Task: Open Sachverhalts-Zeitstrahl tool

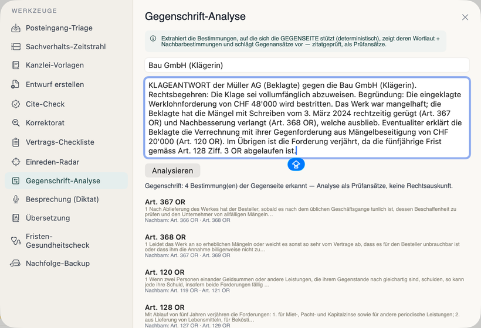Action: click(x=66, y=46)
